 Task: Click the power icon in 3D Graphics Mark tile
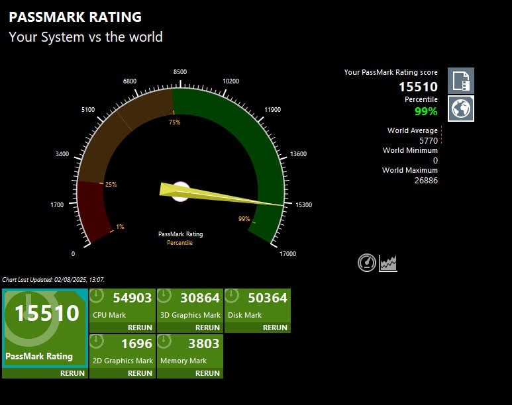tap(165, 296)
